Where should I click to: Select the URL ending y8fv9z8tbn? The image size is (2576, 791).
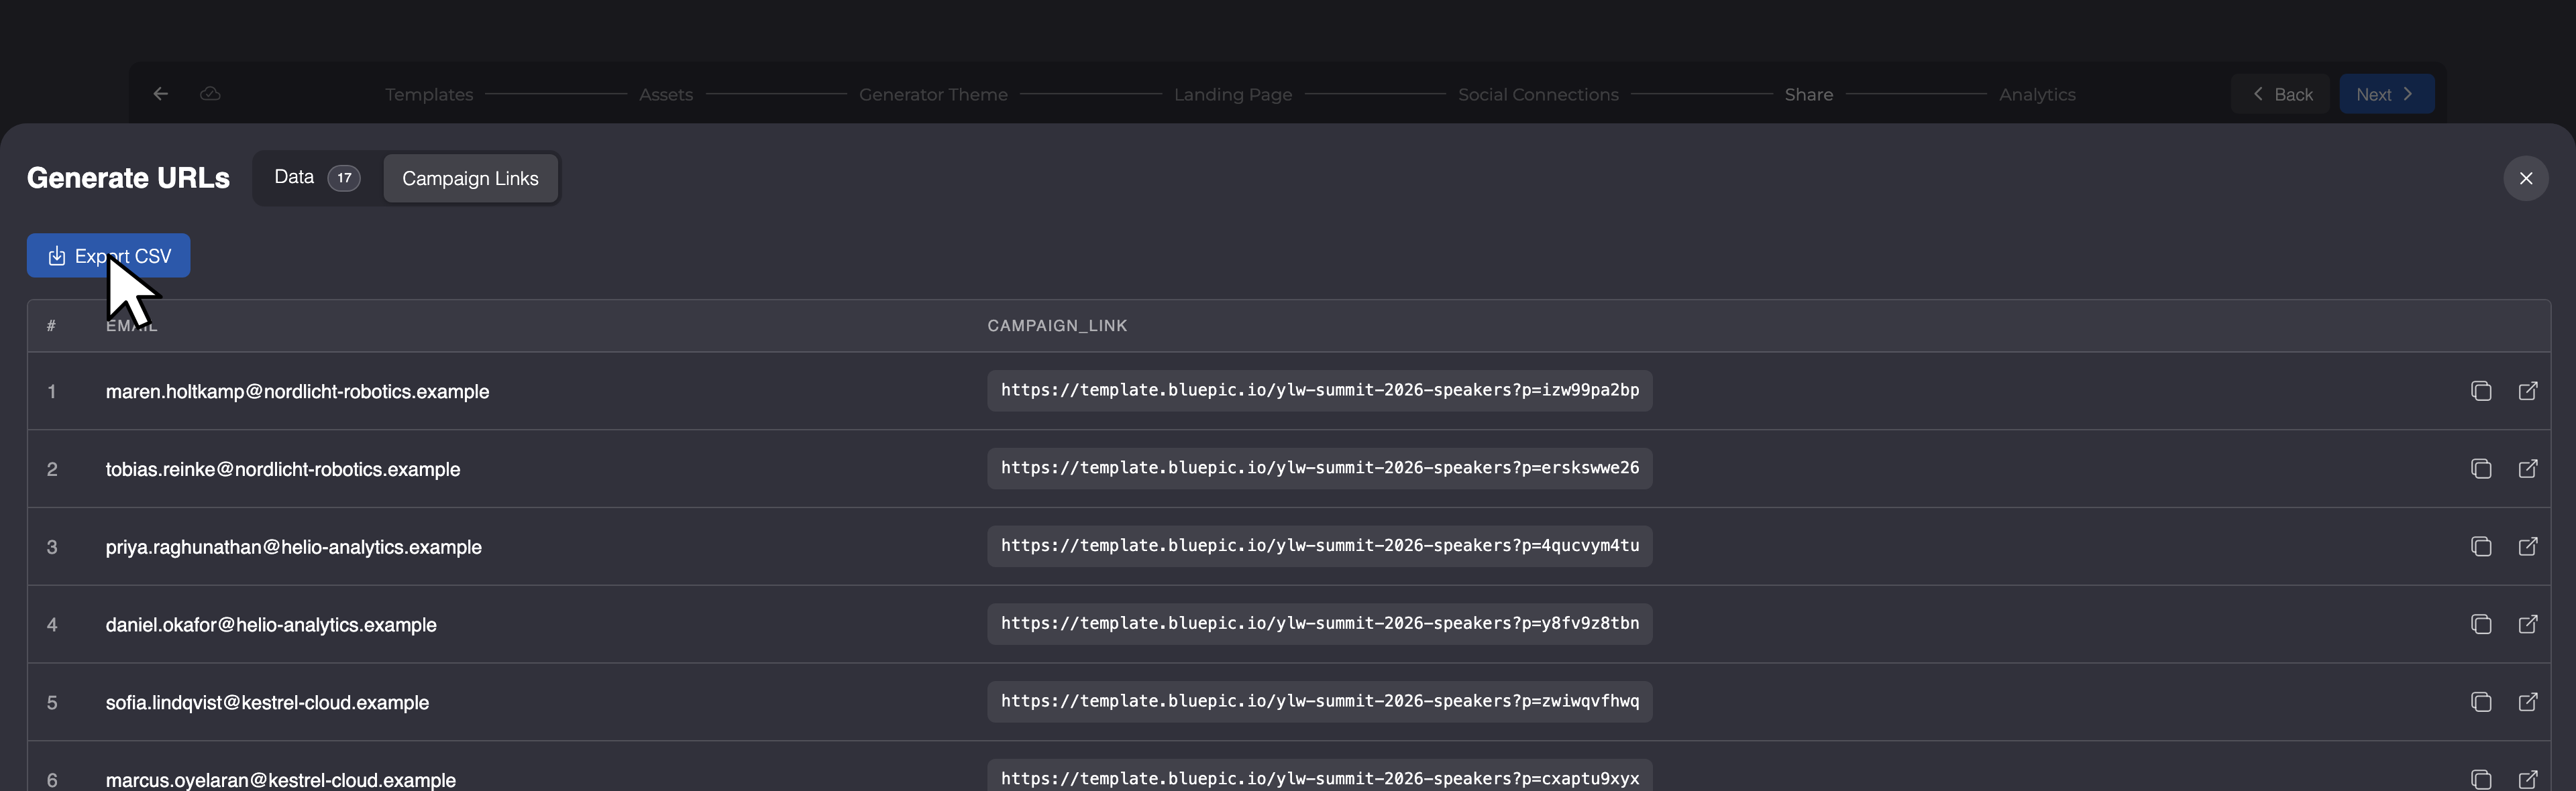(x=1320, y=624)
